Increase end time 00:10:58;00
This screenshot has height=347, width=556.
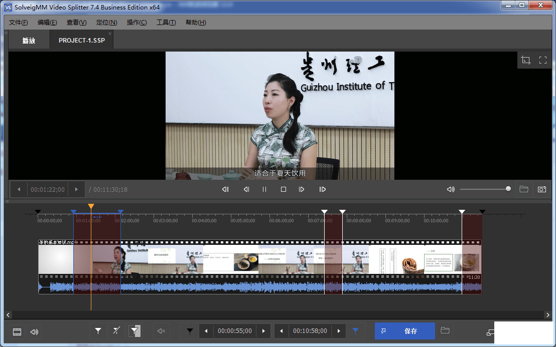click(x=339, y=331)
